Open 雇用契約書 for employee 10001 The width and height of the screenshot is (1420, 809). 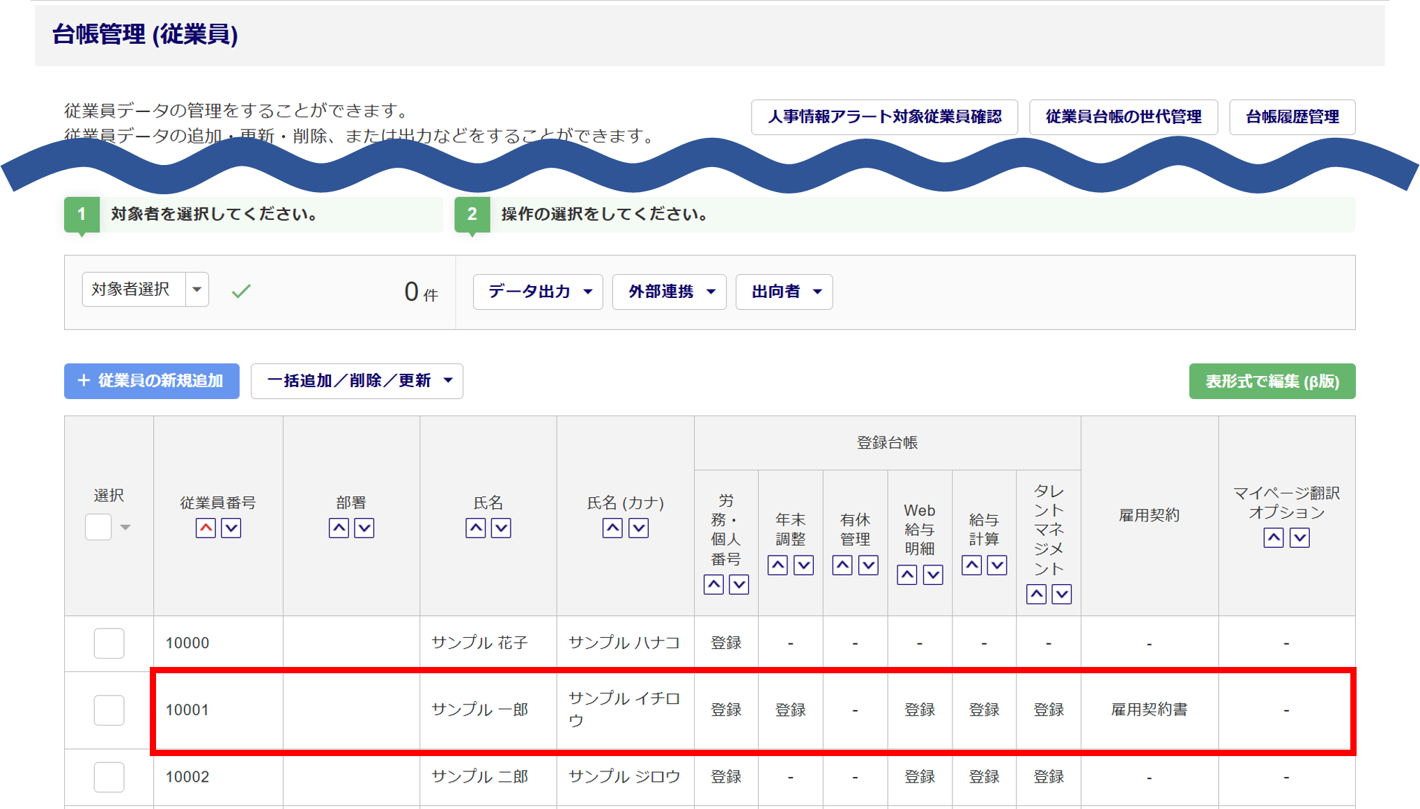click(x=1149, y=710)
